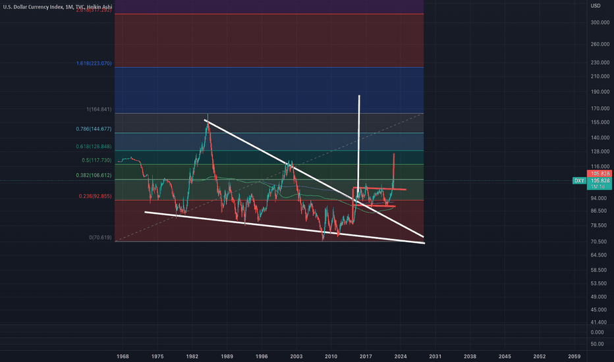The height and width of the screenshot is (362, 614).
Task: Click the 1968 label on the time axis
Action: coord(123,357)
